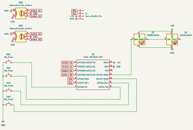This screenshot has width=193, height=130.
Task: Click the GPIO2/SCK pin name in U1
Action: click(x=103, y=83)
